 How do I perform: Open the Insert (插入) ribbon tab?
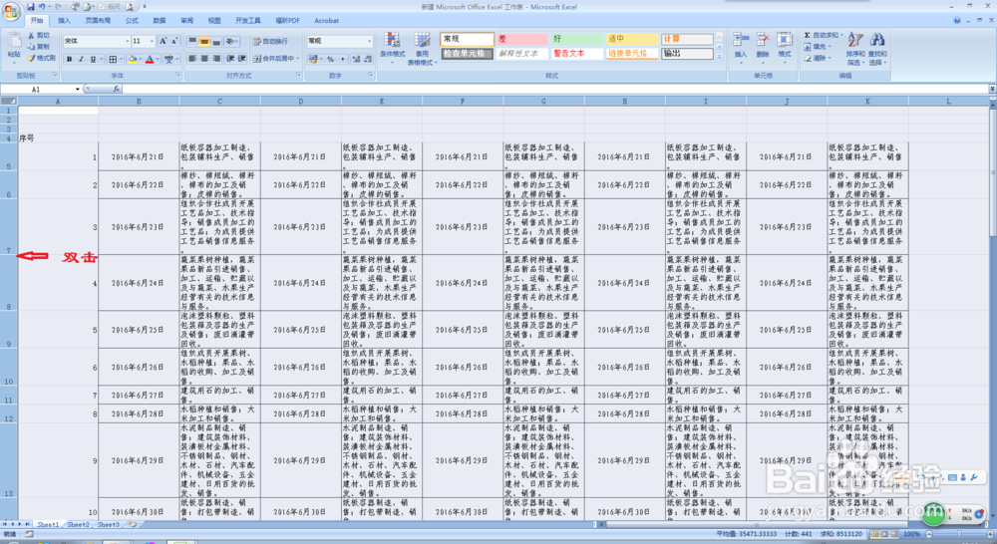[x=64, y=20]
